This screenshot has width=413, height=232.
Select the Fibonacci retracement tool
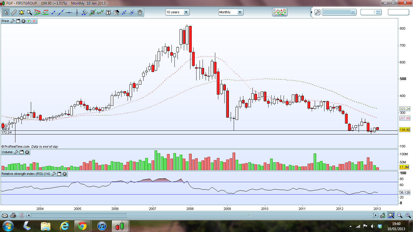93,12
